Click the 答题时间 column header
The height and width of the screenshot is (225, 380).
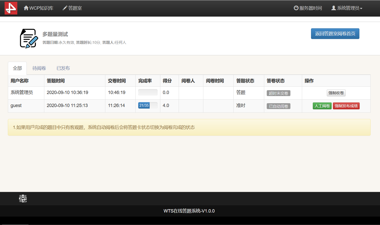tap(56, 81)
